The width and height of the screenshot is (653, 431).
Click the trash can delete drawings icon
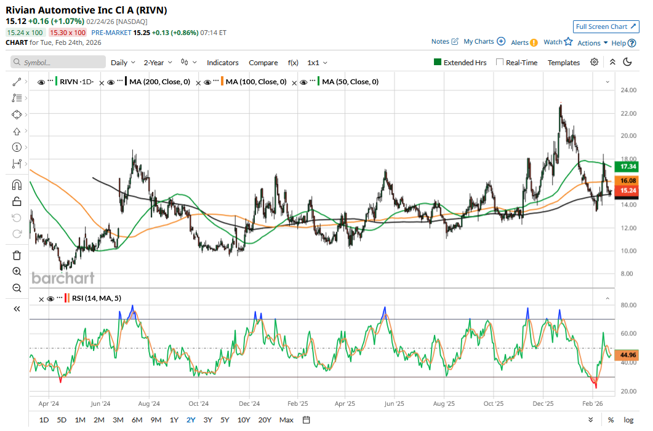[x=17, y=255]
